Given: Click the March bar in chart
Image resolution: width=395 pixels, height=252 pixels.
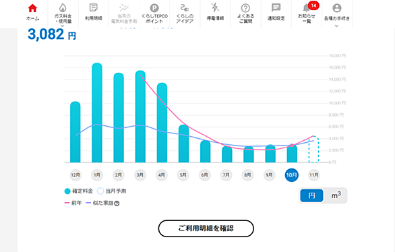Looking at the screenshot, I should click(x=140, y=117).
